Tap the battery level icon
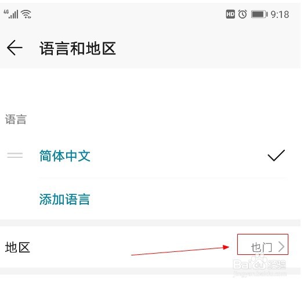Screen dimensions: 304x285 click(x=259, y=15)
